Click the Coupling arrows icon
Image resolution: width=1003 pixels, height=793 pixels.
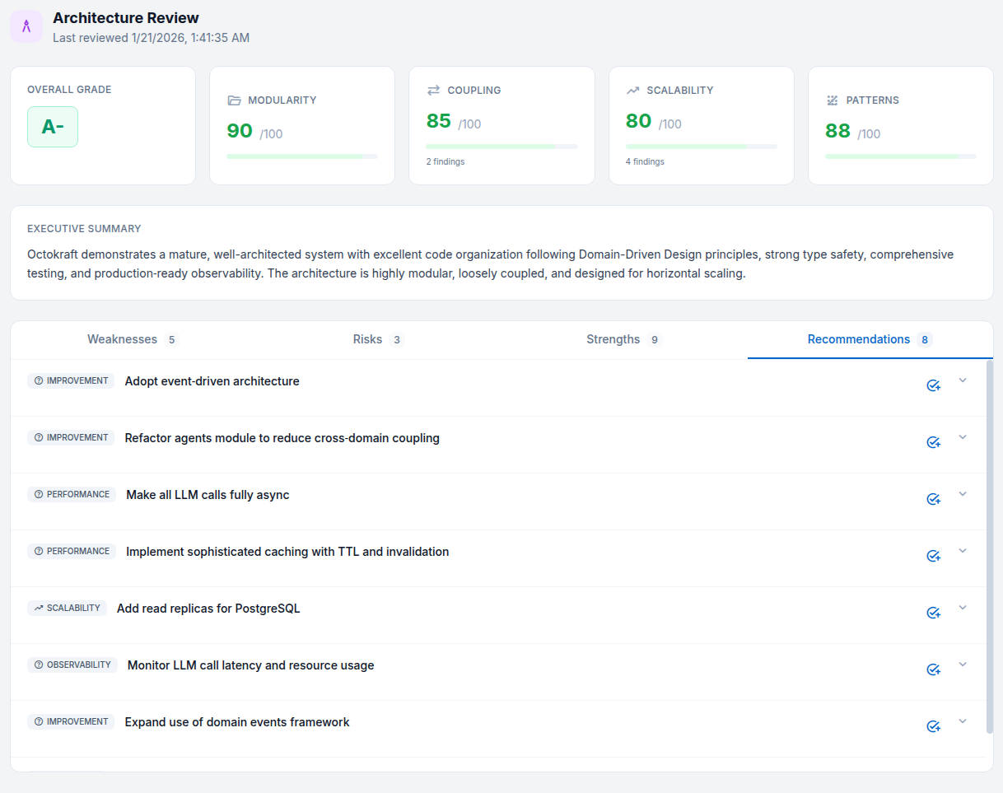(432, 91)
